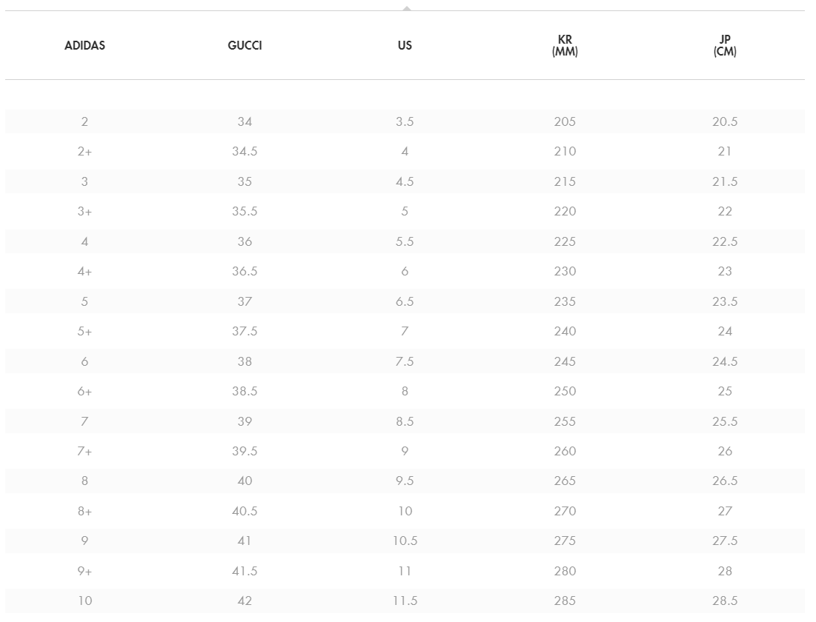Select Gucci size 42 cell
This screenshot has width=816, height=622.
[245, 601]
